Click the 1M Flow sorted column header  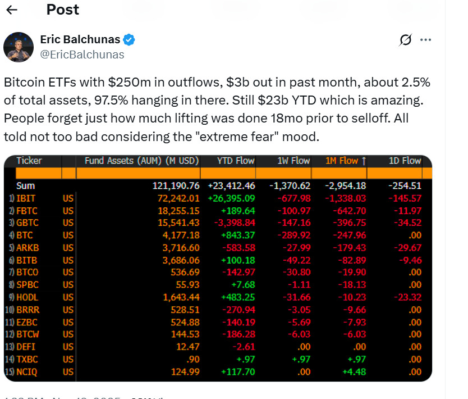click(346, 161)
